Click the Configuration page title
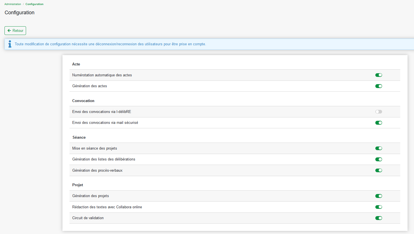Screen dimensions: 414x234 [20, 13]
